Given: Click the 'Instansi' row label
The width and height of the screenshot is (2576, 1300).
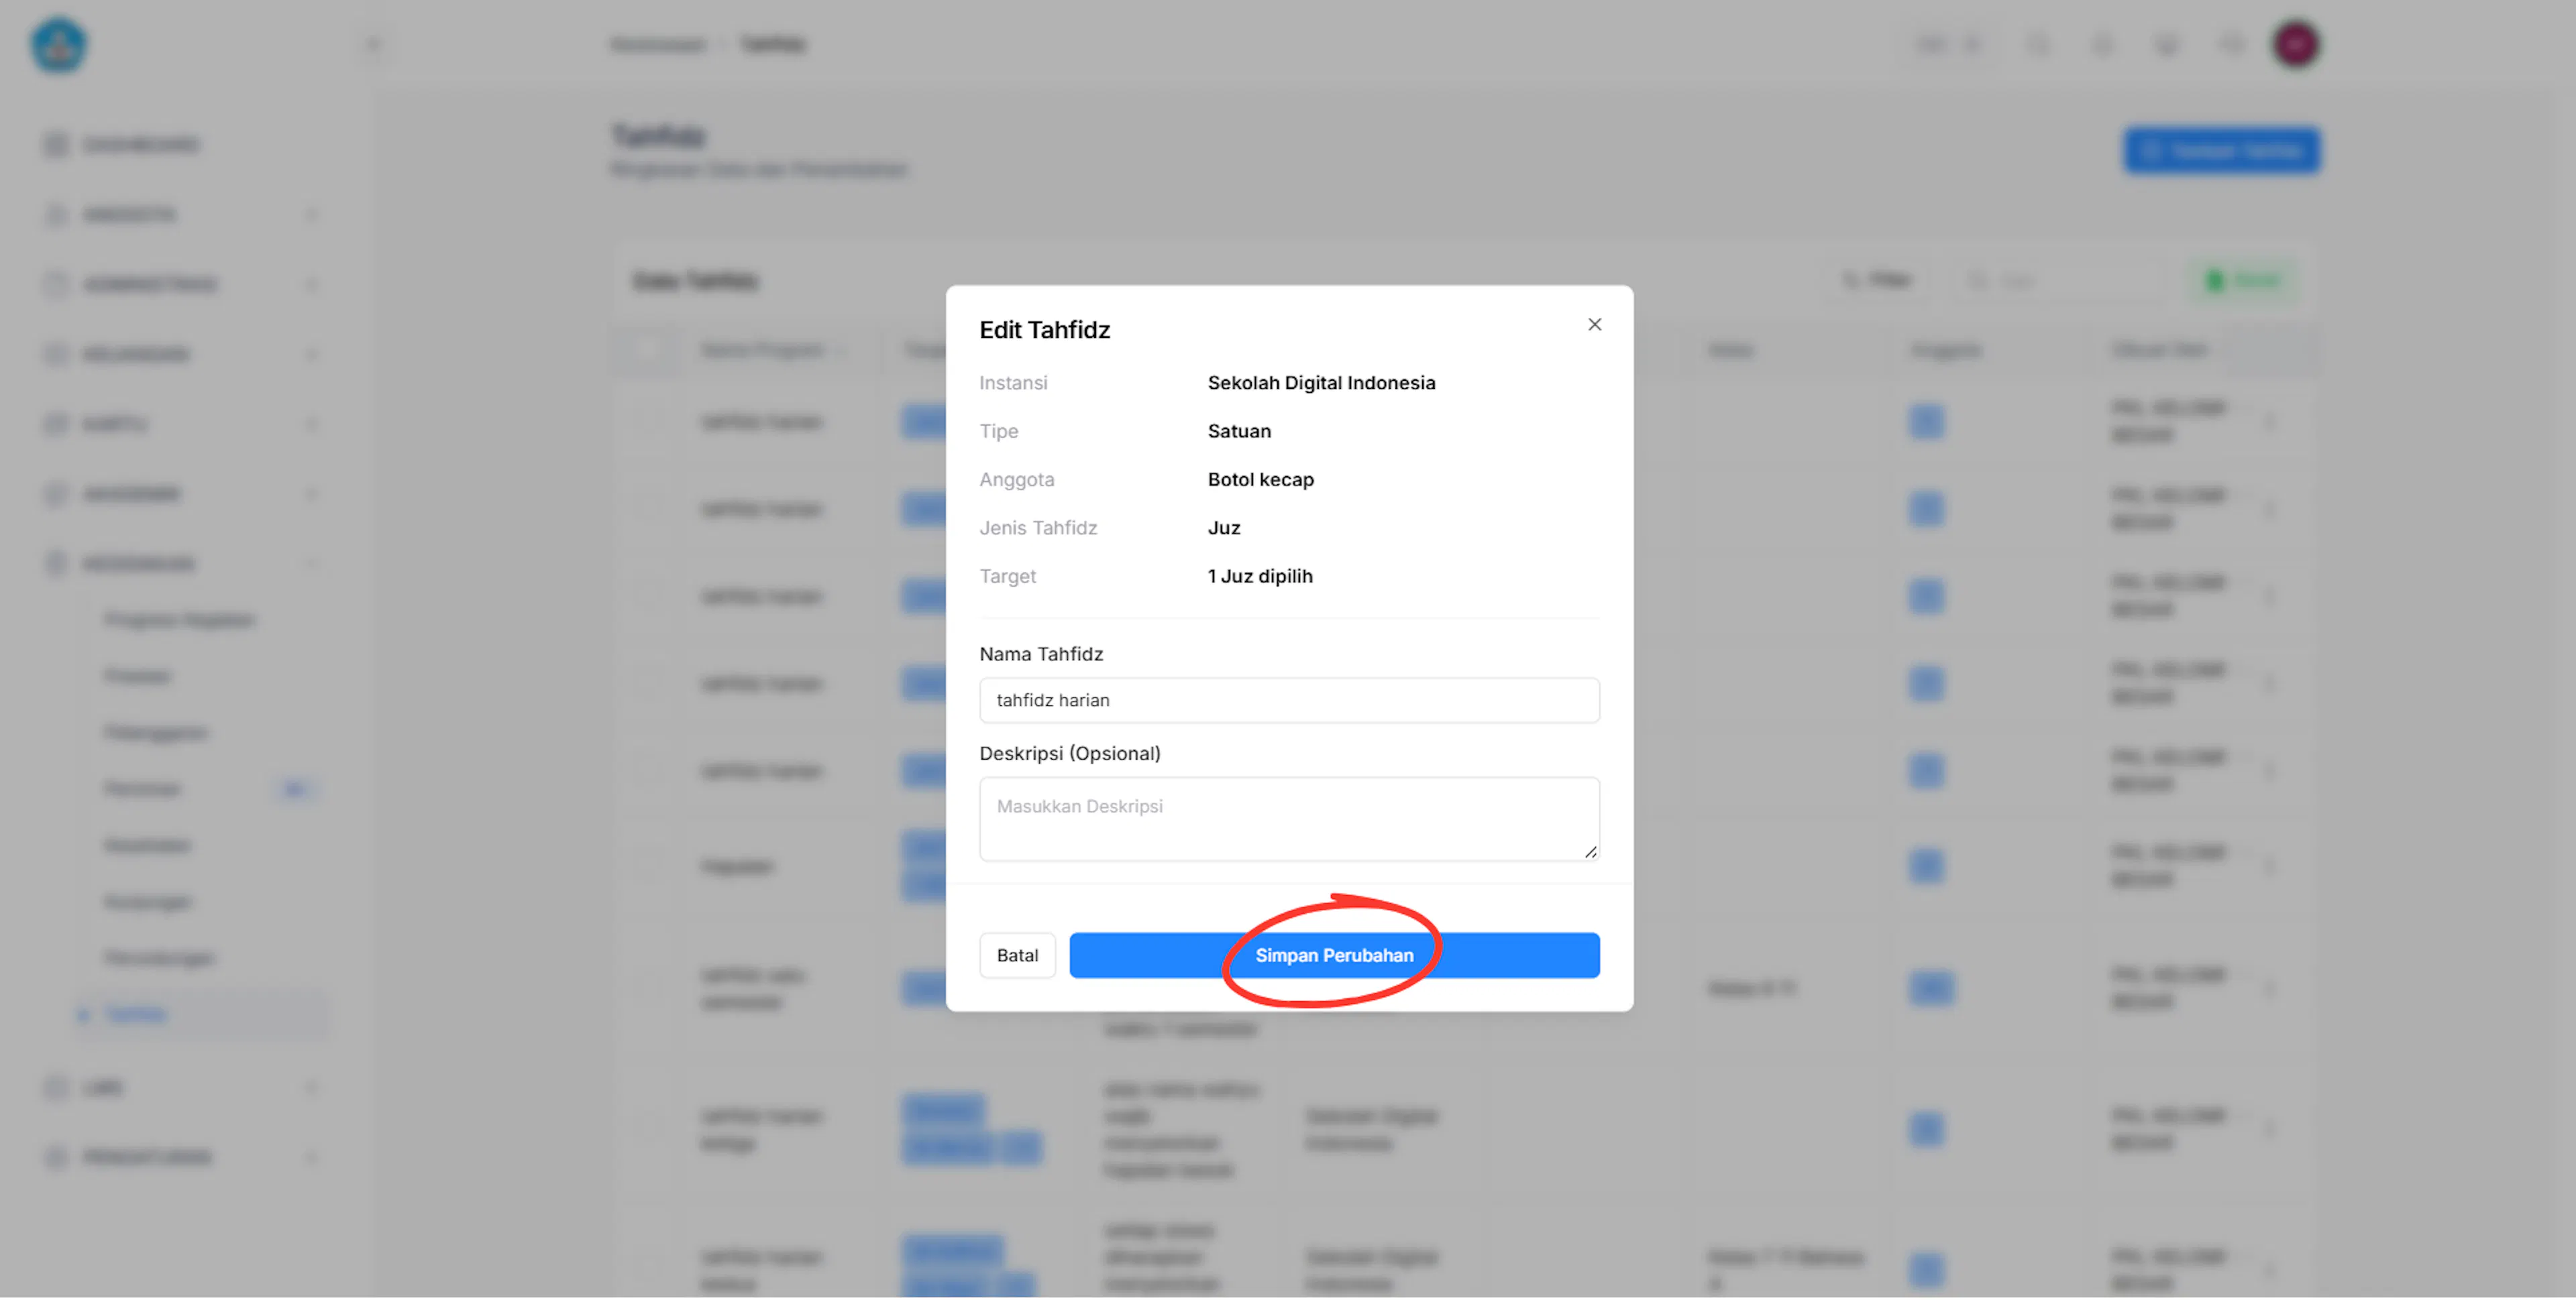Looking at the screenshot, I should click(1013, 383).
